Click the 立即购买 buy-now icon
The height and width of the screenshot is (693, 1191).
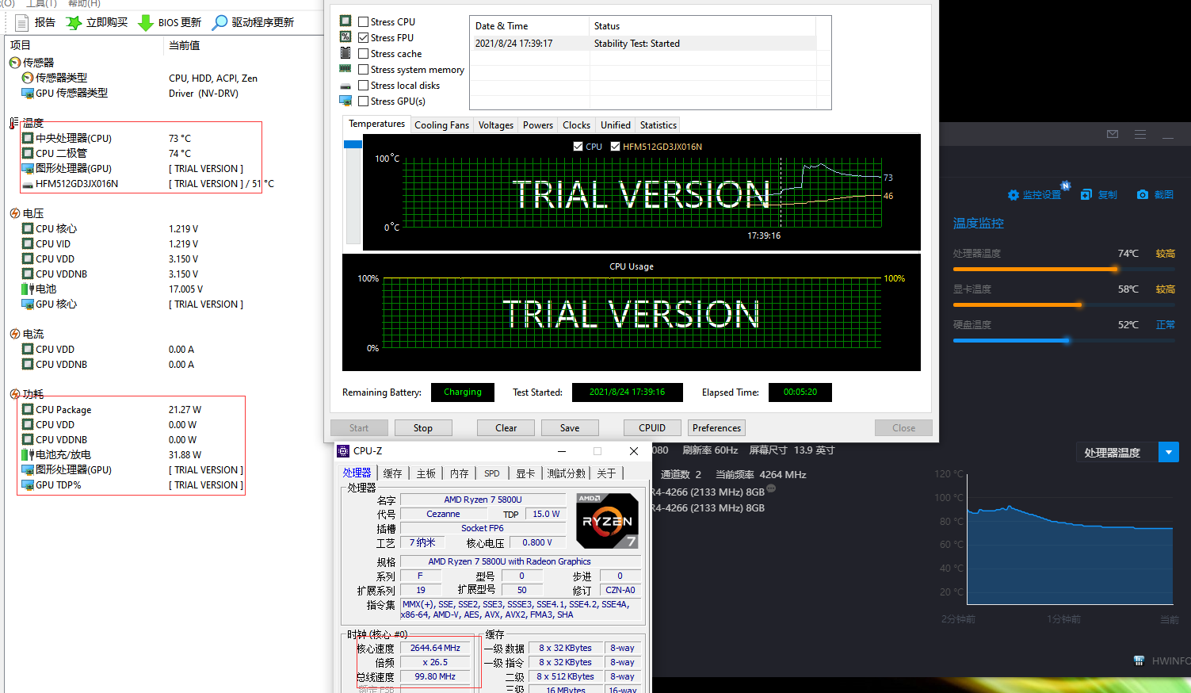(x=74, y=22)
